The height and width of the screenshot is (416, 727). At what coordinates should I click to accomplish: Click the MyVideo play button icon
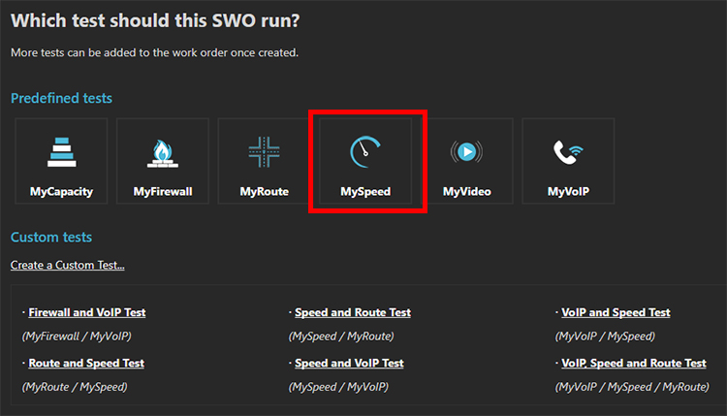click(466, 152)
